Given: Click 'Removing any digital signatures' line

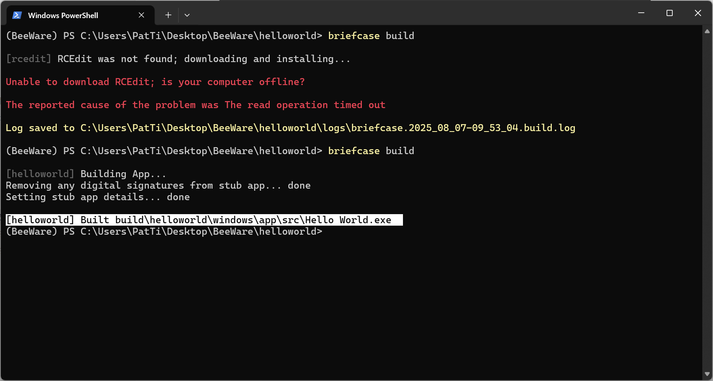Looking at the screenshot, I should (158, 185).
